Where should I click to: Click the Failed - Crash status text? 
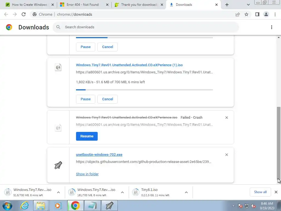[191, 118]
